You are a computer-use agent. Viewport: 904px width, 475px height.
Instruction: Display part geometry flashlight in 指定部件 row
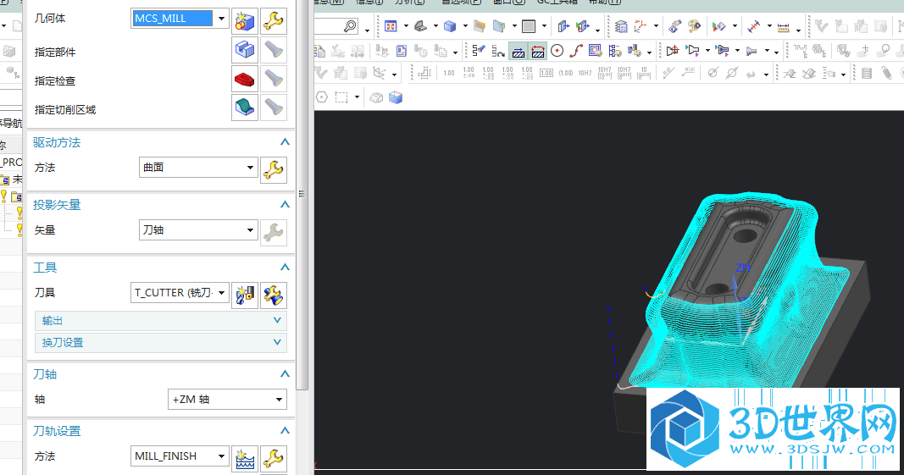tap(274, 50)
